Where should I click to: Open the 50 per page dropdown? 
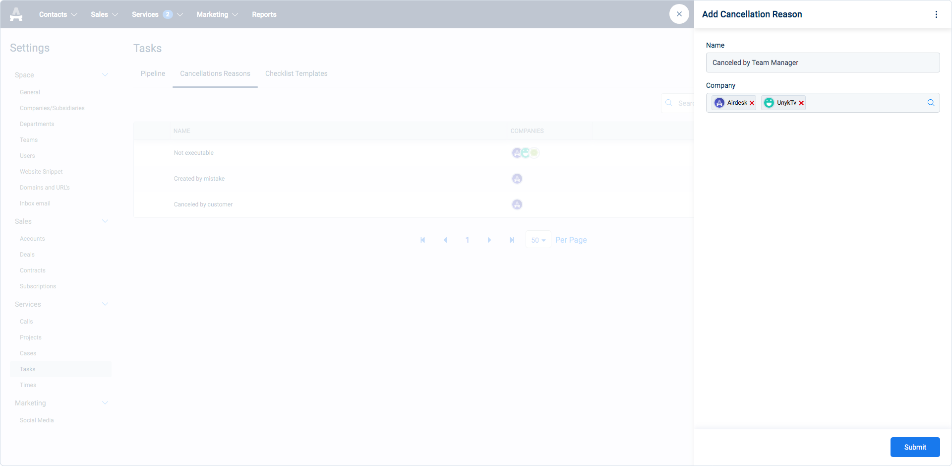(538, 240)
